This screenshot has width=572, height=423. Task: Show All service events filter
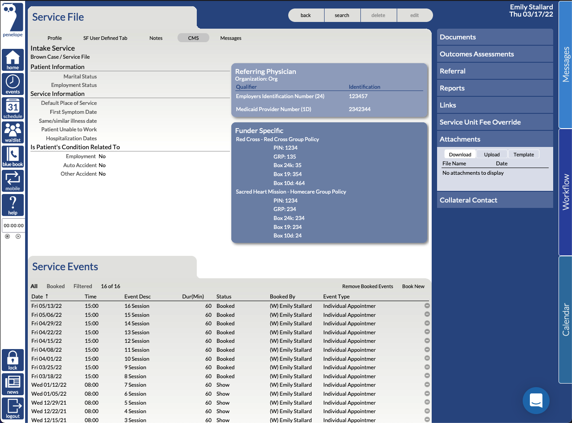(x=34, y=286)
